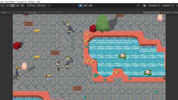Step forward one frame
The height and width of the screenshot is (100, 178).
pos(91,6)
